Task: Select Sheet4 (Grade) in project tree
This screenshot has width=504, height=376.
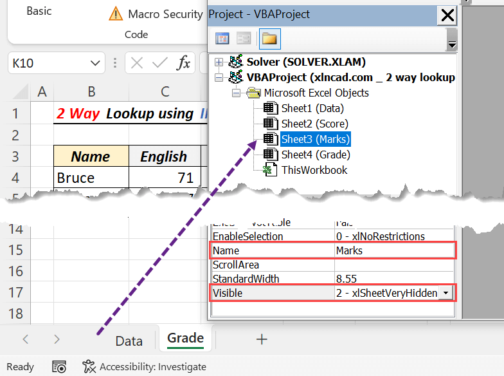Action: (316, 155)
